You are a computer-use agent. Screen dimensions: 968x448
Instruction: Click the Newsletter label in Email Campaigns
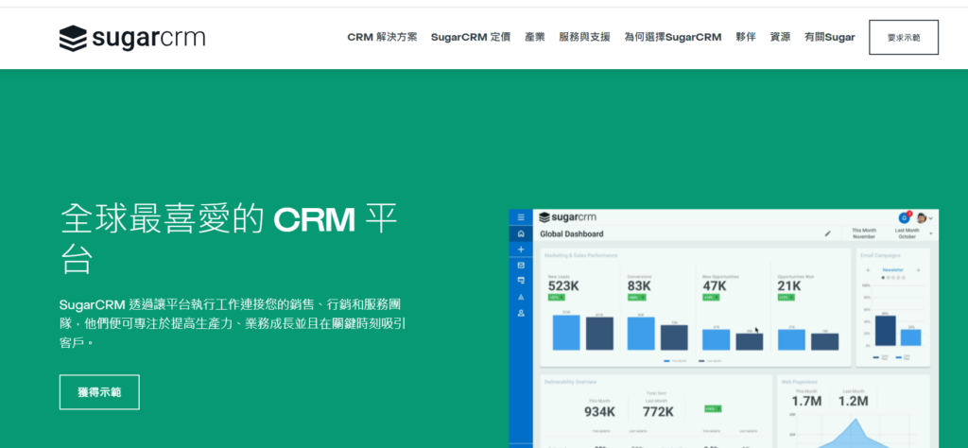[892, 270]
